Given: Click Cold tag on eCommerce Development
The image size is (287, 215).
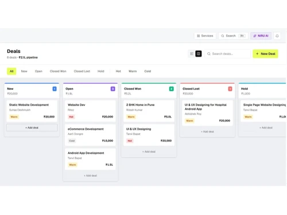Looking at the screenshot, I should (72, 141).
